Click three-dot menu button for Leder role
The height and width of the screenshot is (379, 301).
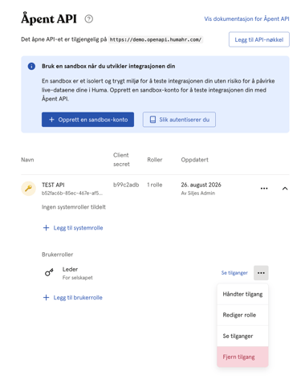(261, 273)
